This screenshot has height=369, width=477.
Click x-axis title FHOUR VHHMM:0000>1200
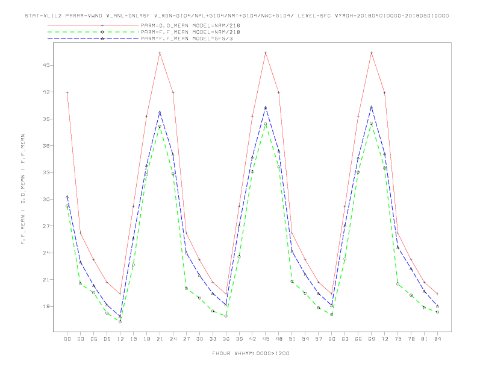(x=251, y=353)
